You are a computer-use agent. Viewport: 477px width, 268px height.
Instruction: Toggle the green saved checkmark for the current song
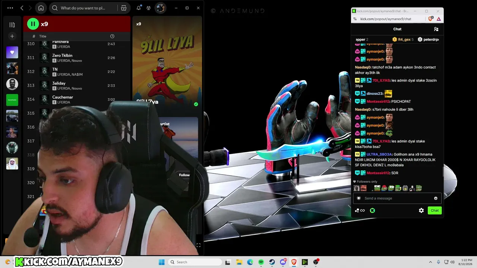coord(196,104)
